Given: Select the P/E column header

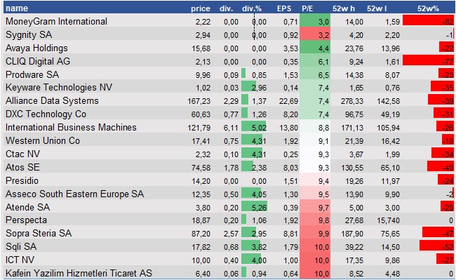Looking at the screenshot, I should coord(307,8).
